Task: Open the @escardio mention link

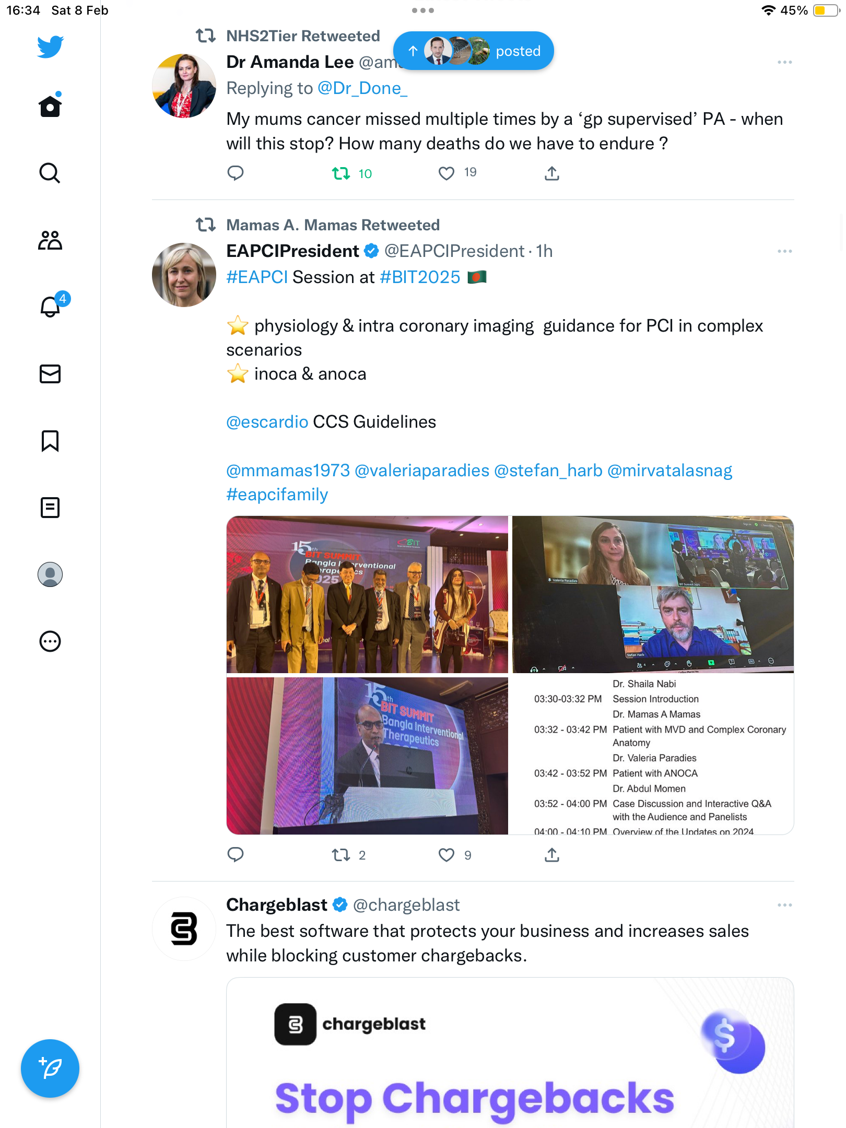Action: click(267, 422)
